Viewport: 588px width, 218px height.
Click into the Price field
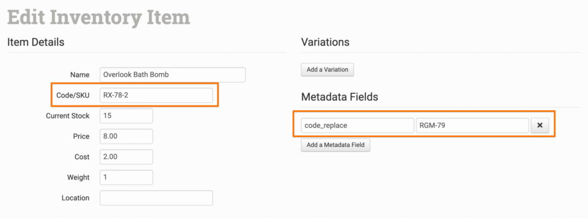pos(126,137)
